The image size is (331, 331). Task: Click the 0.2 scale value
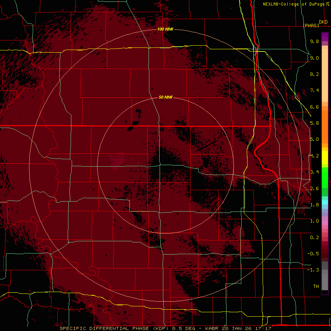tap(314, 238)
